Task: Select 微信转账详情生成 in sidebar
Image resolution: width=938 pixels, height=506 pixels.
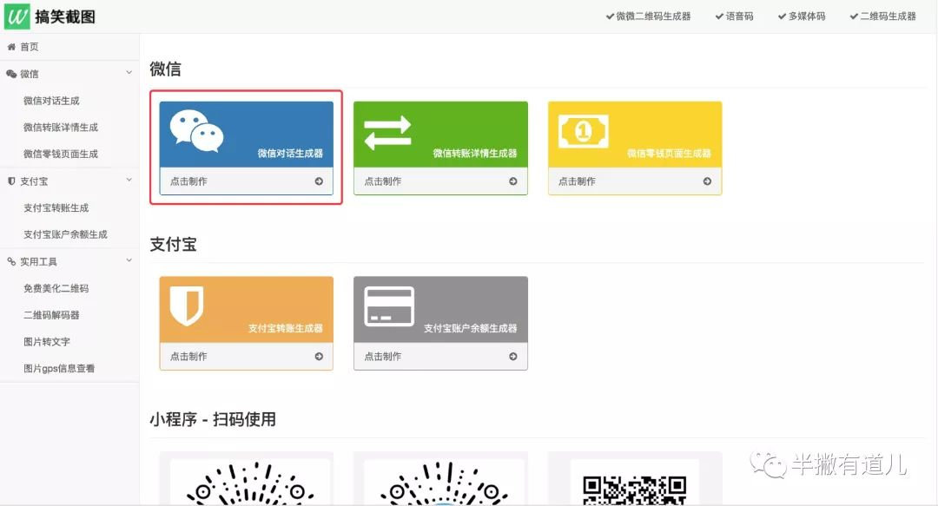Action: (x=61, y=128)
